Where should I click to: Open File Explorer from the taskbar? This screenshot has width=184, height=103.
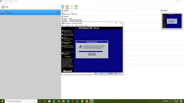[x=63, y=101]
